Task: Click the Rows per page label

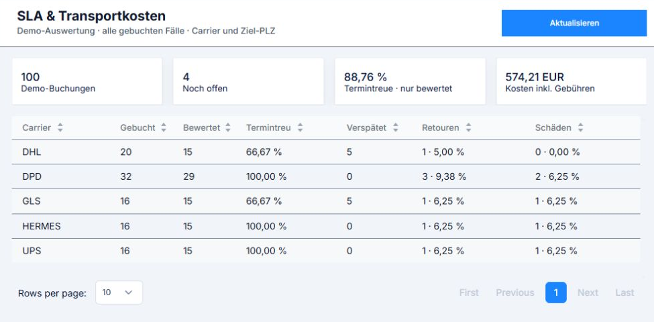Action: click(52, 293)
